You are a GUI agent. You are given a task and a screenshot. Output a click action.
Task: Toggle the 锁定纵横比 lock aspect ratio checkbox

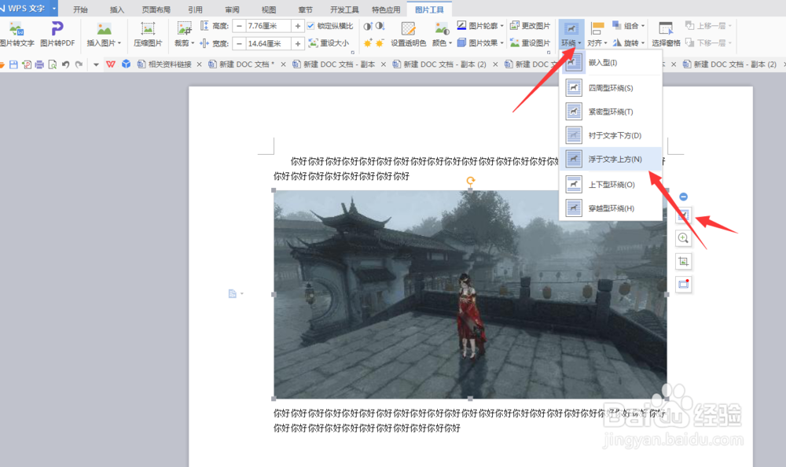click(310, 26)
